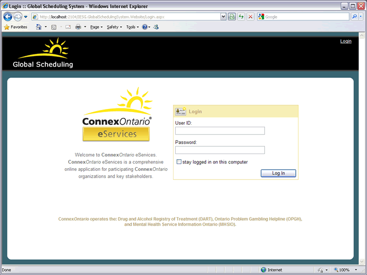
Task: Click the Print icon
Action: (78, 27)
